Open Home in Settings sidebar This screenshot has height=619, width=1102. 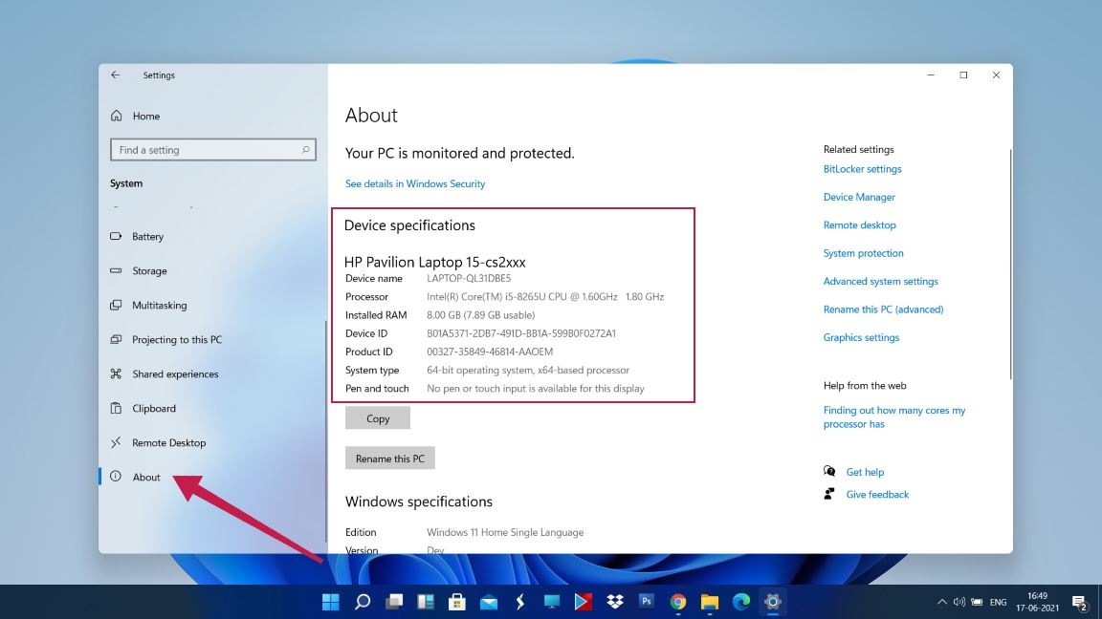pos(146,116)
